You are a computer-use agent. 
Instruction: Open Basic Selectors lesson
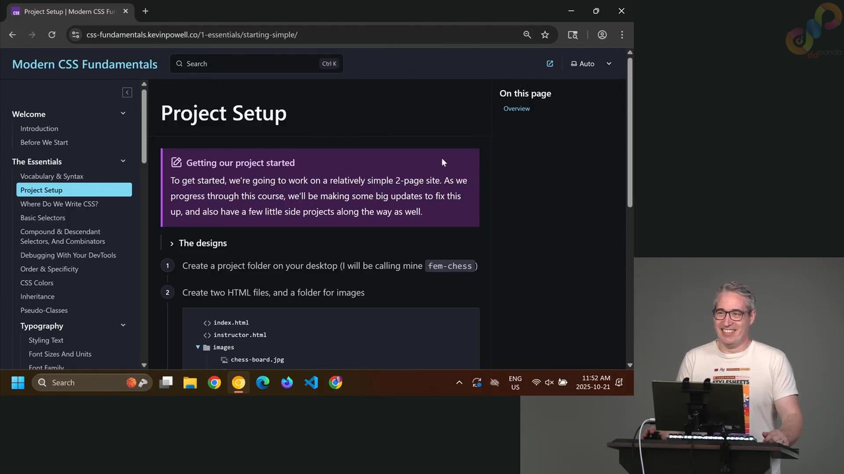click(x=43, y=218)
